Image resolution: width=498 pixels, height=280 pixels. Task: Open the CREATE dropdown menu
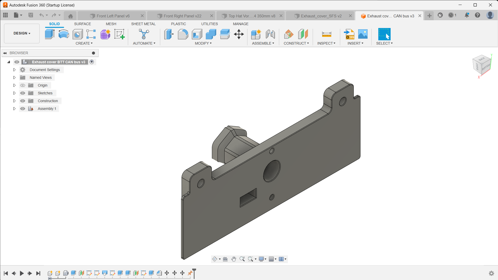coord(84,43)
